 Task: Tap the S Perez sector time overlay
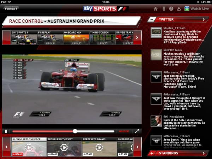tap(111, 114)
